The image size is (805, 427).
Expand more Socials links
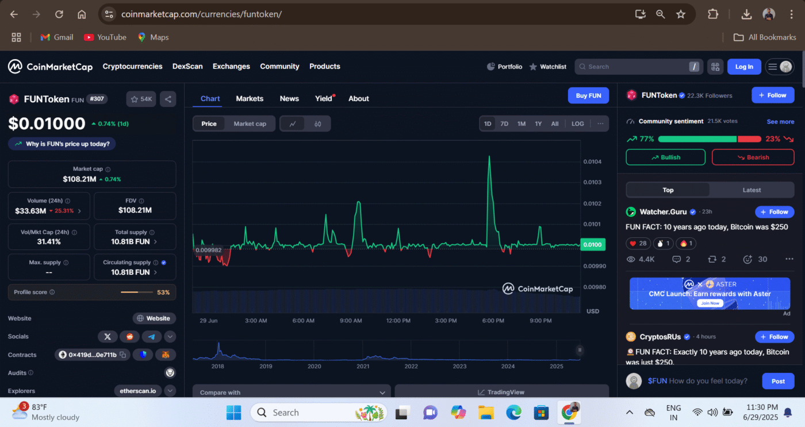[x=170, y=337]
